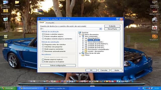Switch to the Avançado tab
Viewport: 161px width, 90px height.
50,23
